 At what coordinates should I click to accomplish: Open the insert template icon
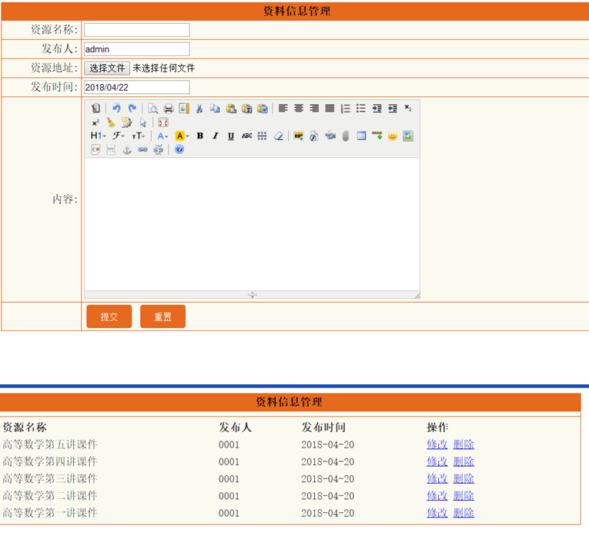[x=184, y=109]
